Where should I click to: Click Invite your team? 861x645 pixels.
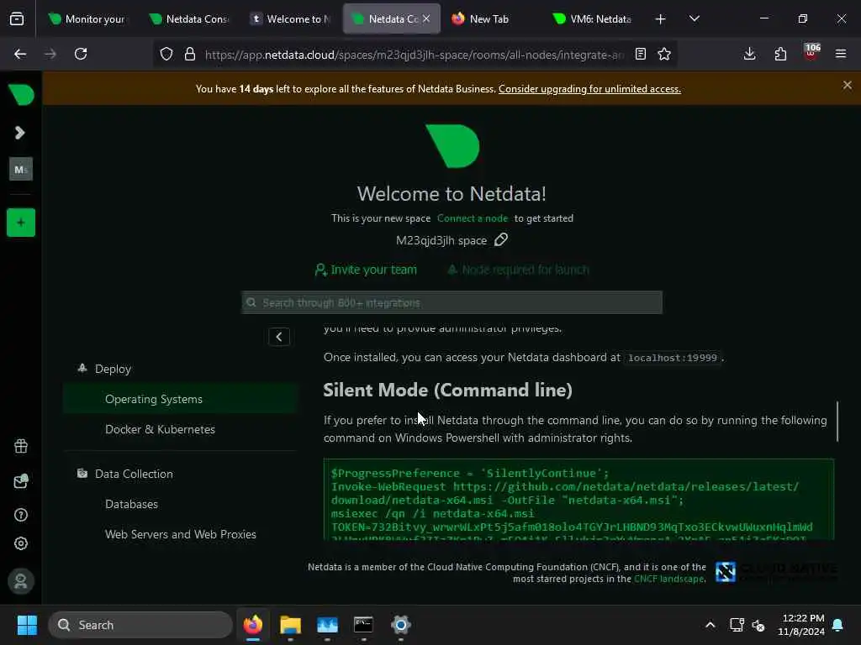366,270
